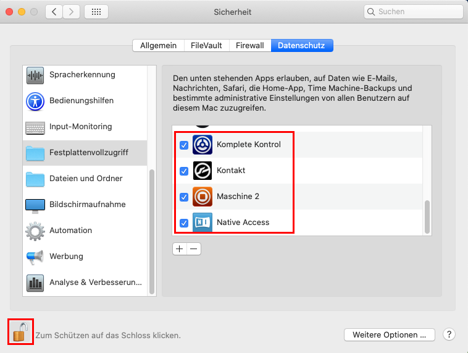The height and width of the screenshot is (353, 468).
Task: Click the back navigation arrow
Action: [x=54, y=12]
